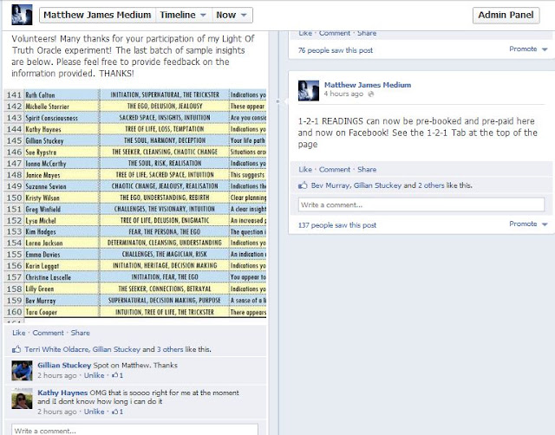
Task: Click row 160 Tara Cooper in the table
Action: coord(135,312)
